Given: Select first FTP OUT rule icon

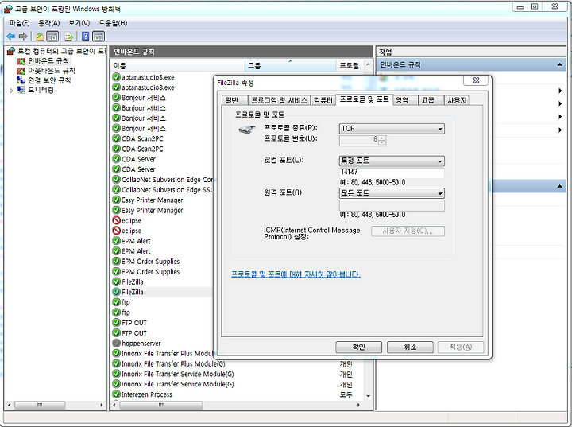Looking at the screenshot, I should coord(116,323).
